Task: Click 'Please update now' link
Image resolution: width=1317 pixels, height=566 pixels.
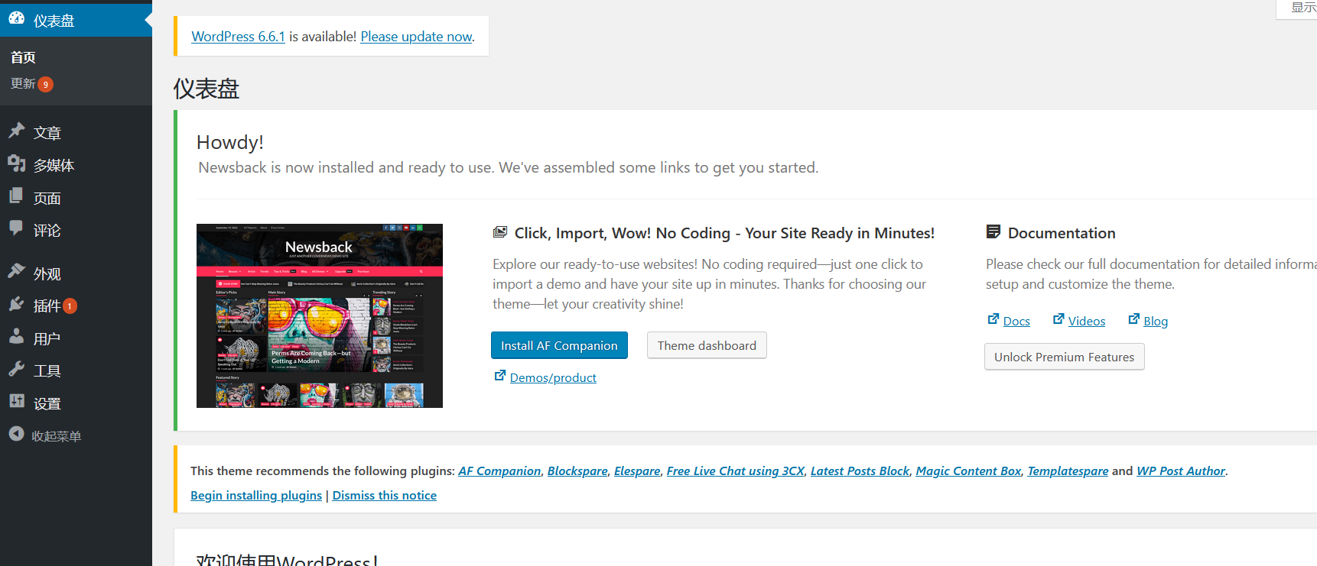Action: point(416,37)
